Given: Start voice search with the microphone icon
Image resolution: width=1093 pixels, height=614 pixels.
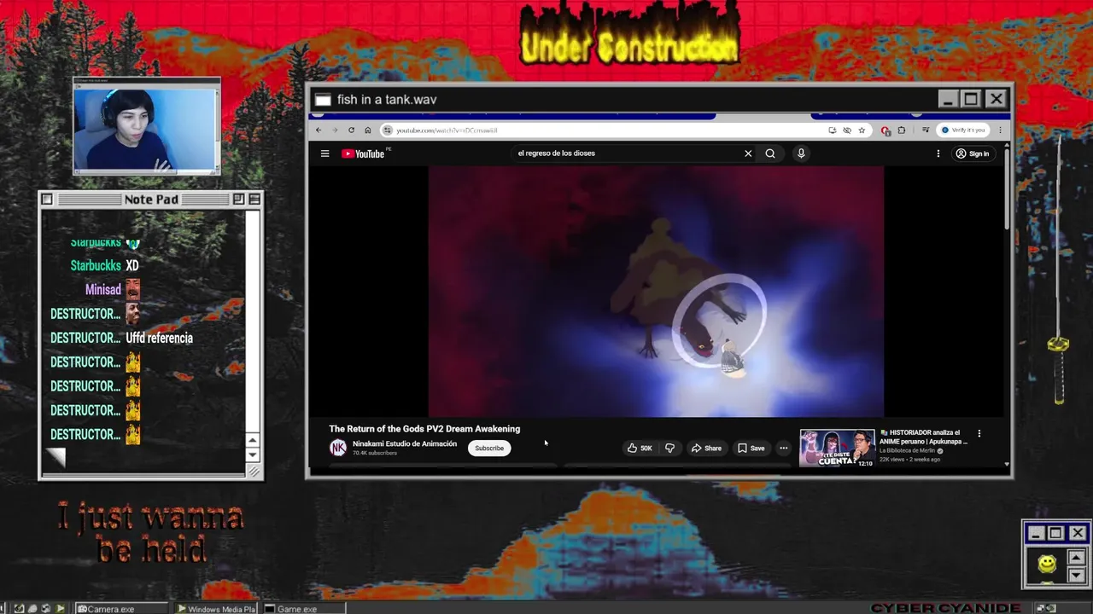Looking at the screenshot, I should coord(801,153).
